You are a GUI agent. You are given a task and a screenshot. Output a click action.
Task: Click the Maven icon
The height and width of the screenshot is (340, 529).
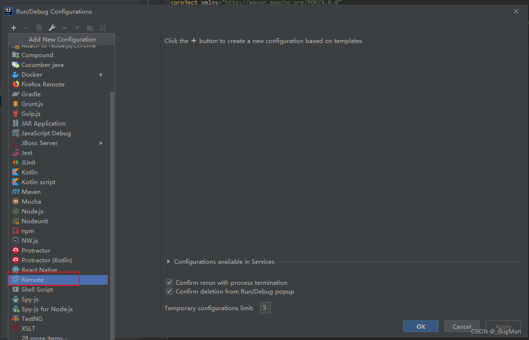pyautogui.click(x=16, y=191)
